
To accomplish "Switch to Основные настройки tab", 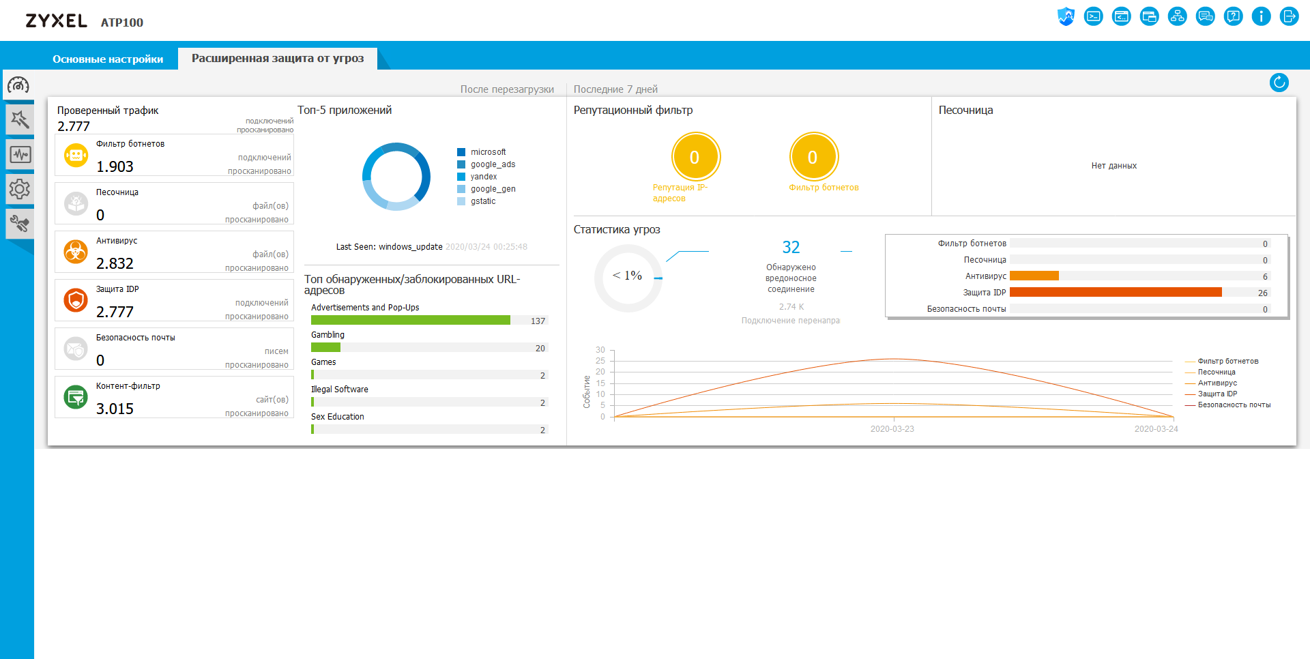I will (x=108, y=59).
